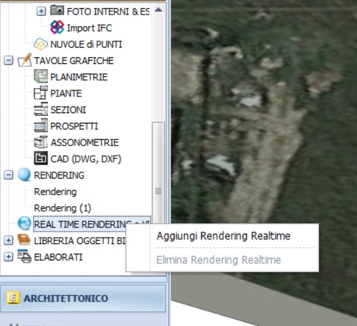Viewport: 357px width, 326px height.
Task: Click the ELABORATI printer icon
Action: click(x=24, y=256)
